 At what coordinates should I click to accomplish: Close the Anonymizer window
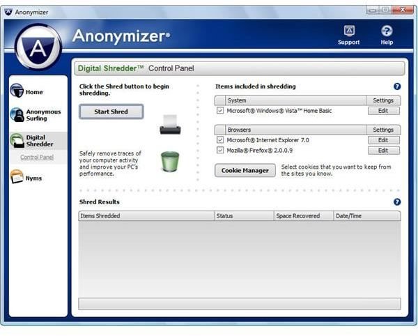tap(403, 10)
